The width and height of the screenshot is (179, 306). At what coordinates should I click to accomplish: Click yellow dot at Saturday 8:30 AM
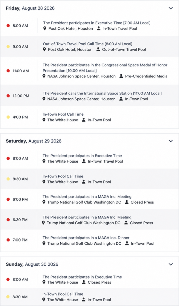(8, 179)
